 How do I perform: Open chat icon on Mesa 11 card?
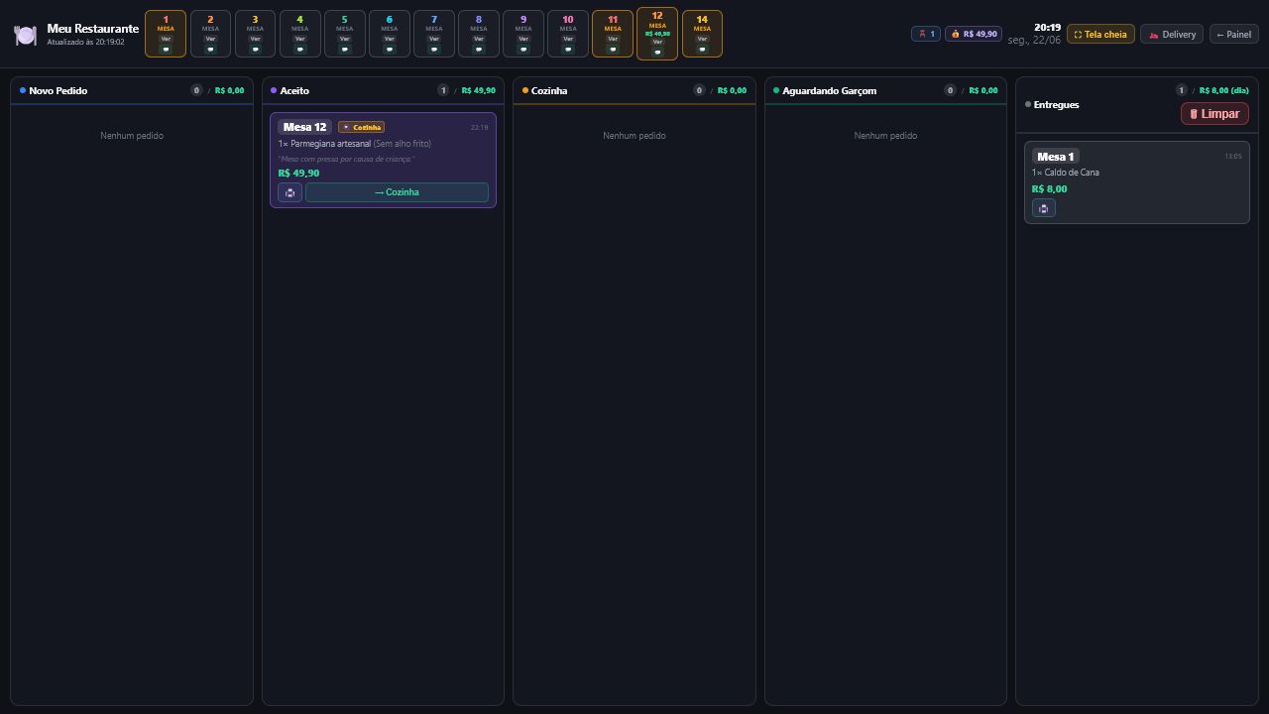[x=612, y=49]
